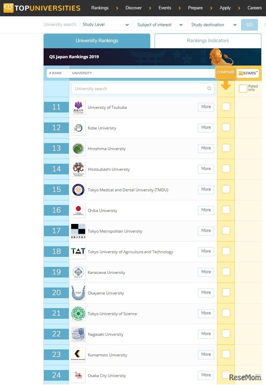Open the Subject of interest dropdown
The height and width of the screenshot is (385, 266).
(x=160, y=25)
